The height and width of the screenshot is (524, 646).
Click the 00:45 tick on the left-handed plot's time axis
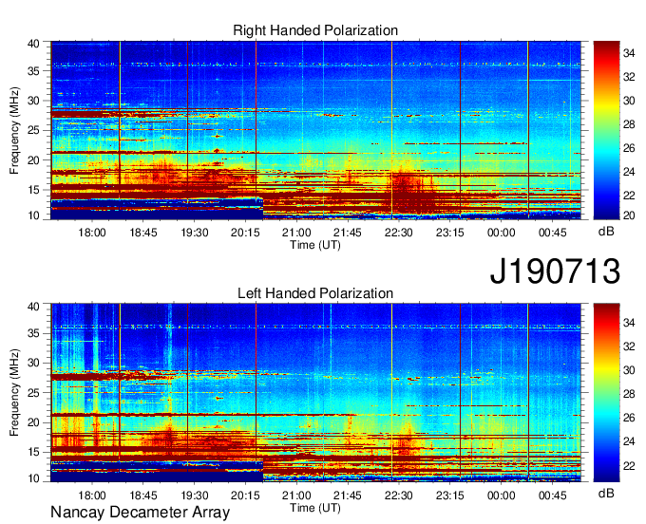553,496
